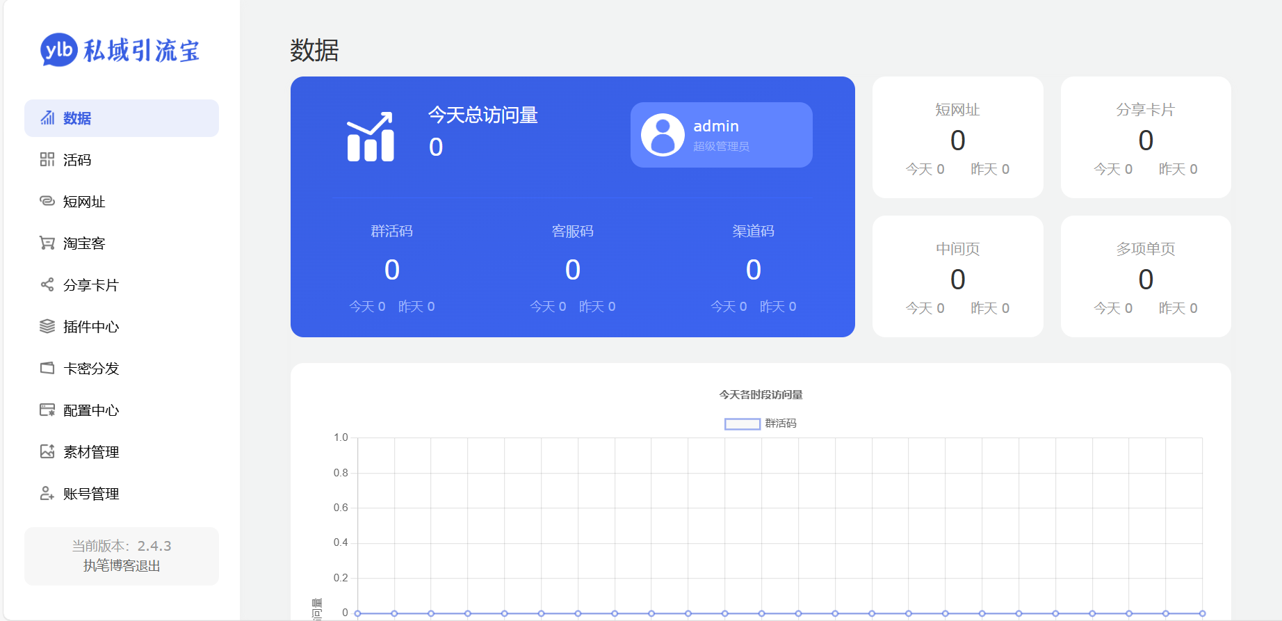Click the 插件中心 layers icon

(47, 327)
